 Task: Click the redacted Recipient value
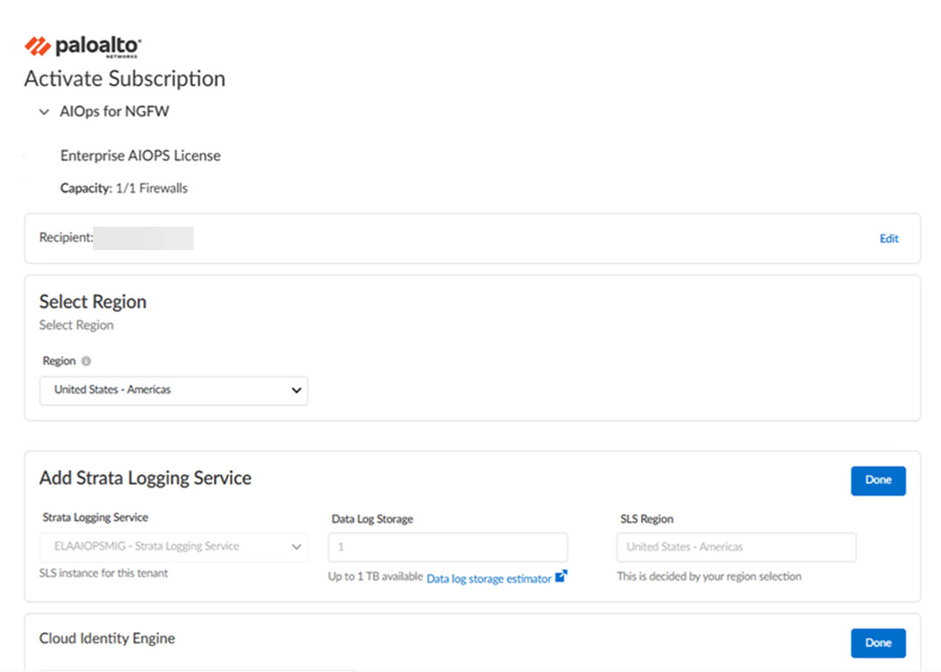pyautogui.click(x=143, y=238)
